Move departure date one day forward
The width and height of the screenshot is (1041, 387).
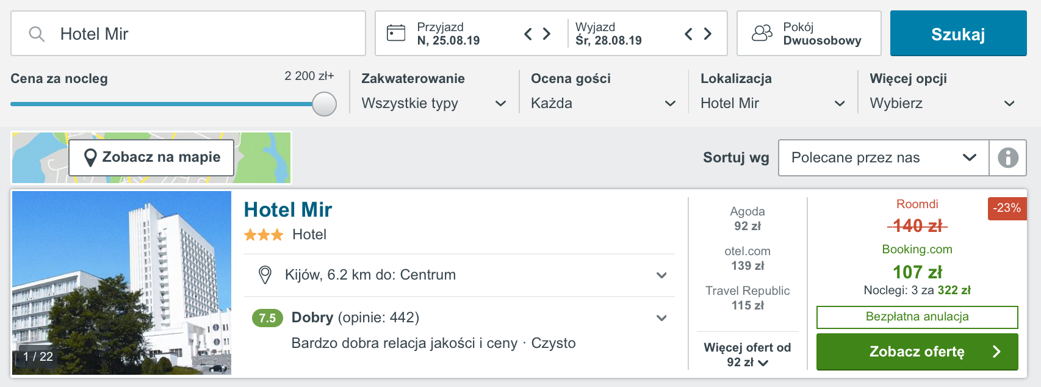[x=708, y=34]
